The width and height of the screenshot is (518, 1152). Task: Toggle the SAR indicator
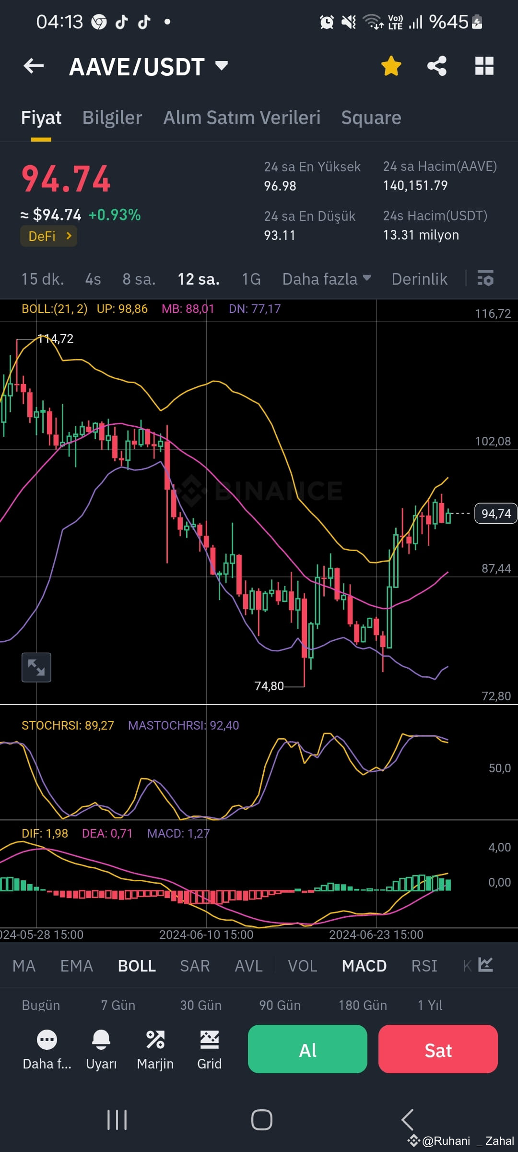coord(195,966)
